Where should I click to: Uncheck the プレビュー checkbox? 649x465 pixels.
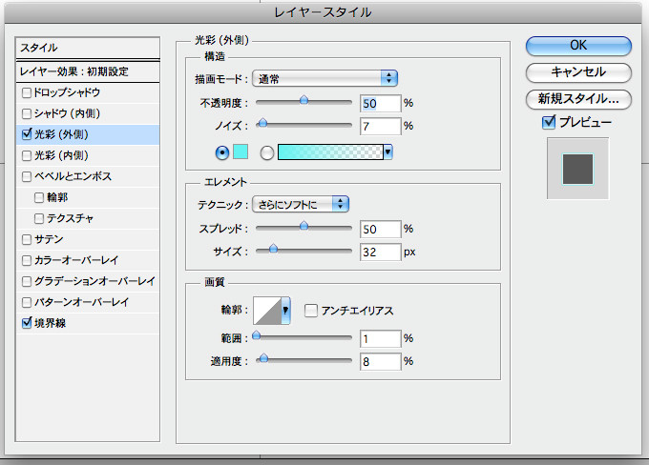tap(548, 122)
